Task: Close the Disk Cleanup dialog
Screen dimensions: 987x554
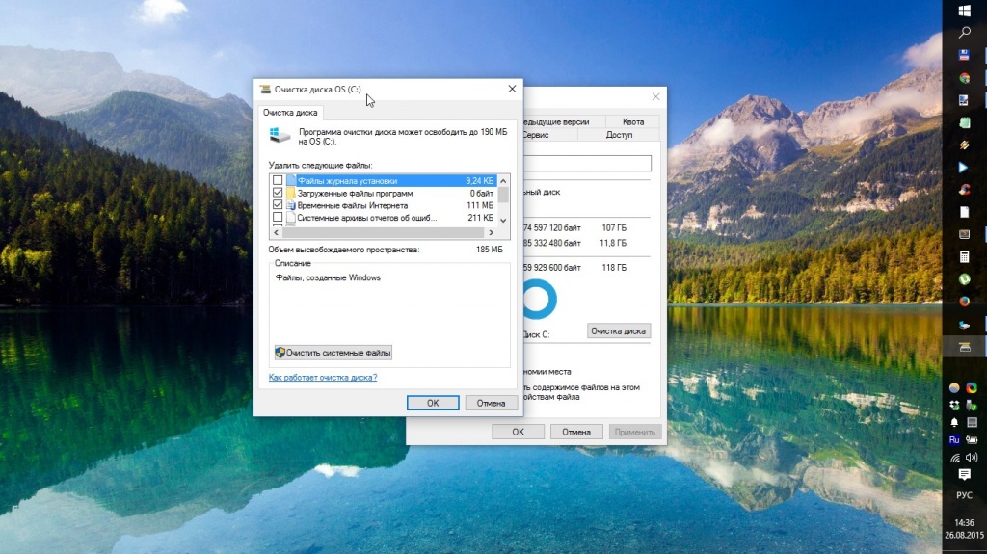Action: [x=512, y=89]
